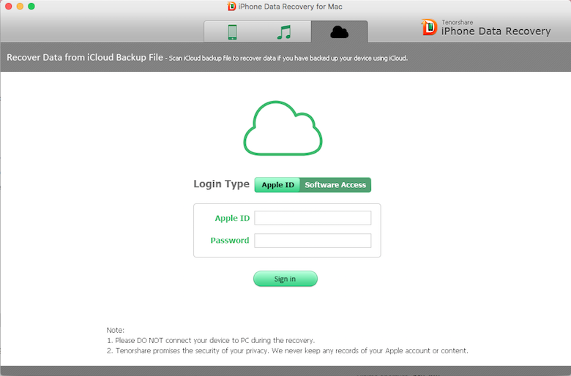
Task: Click the green "Apple ID" field label
Action: 232,218
